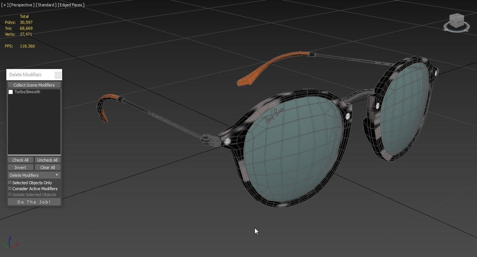Open the Delete Modifiers action dropdown
This screenshot has height=257, width=477.
click(34, 175)
